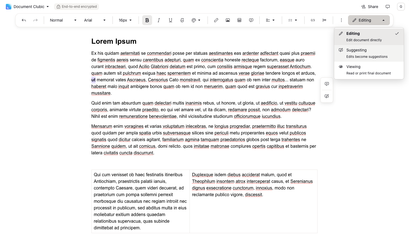This screenshot has height=239, width=409.
Task: Underline the selected text
Action: click(x=170, y=20)
